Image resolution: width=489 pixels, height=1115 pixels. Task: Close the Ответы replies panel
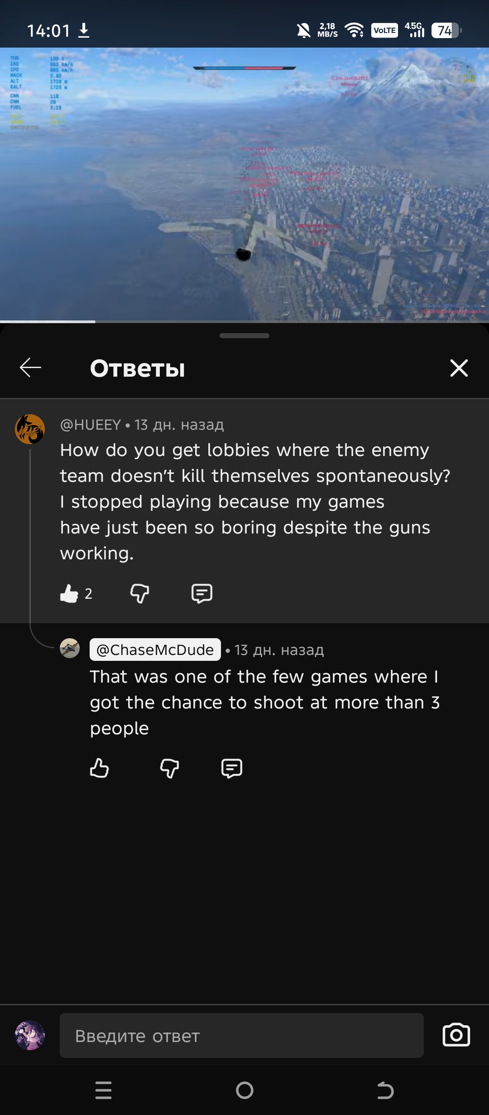point(459,368)
